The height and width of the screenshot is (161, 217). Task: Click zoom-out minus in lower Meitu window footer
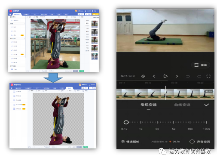click(32, 147)
